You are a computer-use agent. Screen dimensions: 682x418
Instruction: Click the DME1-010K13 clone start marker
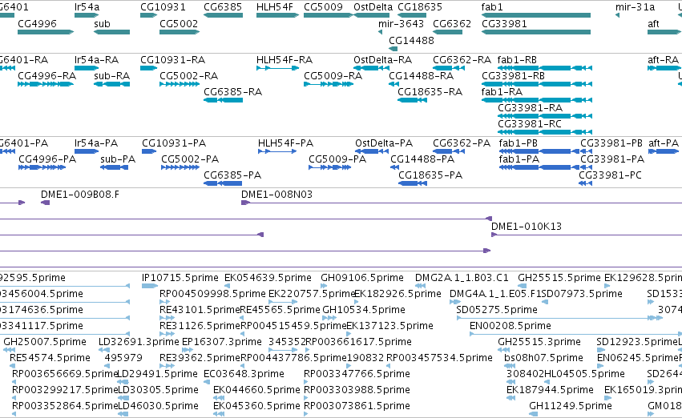pos(494,235)
